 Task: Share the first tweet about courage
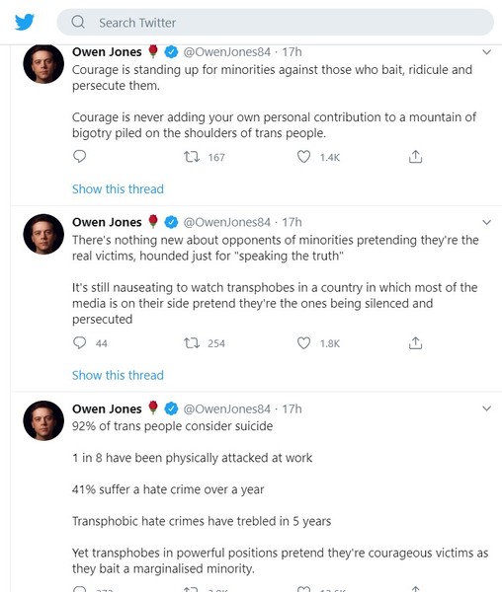click(415, 156)
